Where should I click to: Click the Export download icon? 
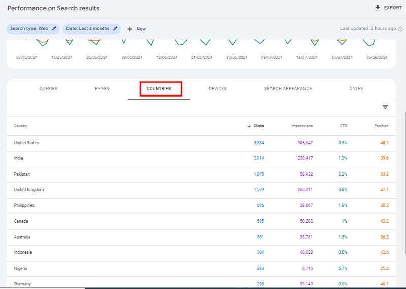(x=378, y=8)
